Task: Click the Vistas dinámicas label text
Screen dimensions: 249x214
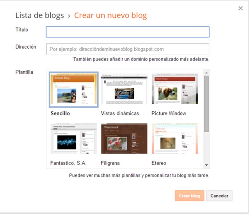Action: tap(120, 113)
